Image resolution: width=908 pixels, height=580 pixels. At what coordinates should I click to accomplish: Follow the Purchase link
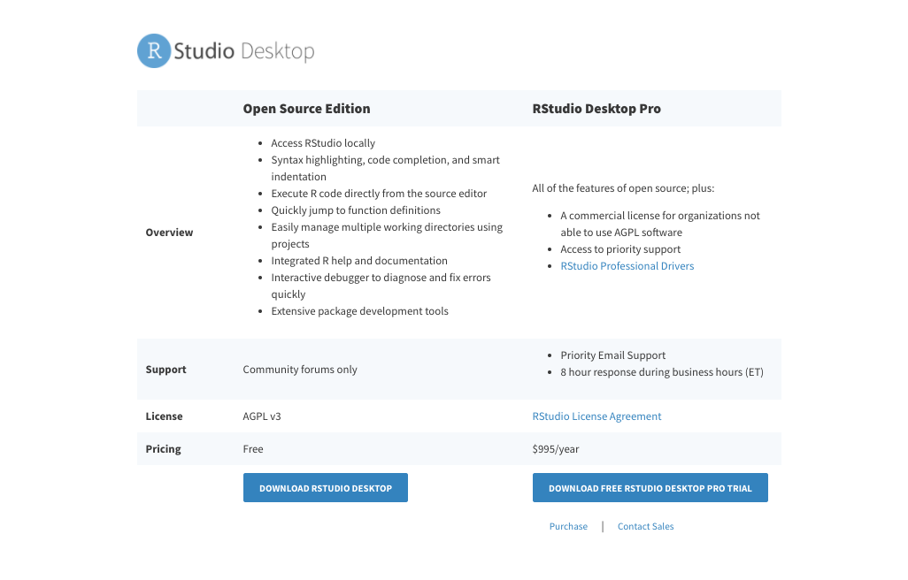click(568, 526)
